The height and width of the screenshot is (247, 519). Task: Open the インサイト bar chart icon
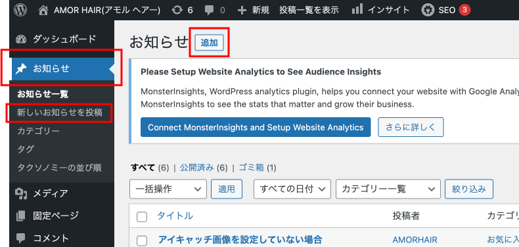point(357,10)
